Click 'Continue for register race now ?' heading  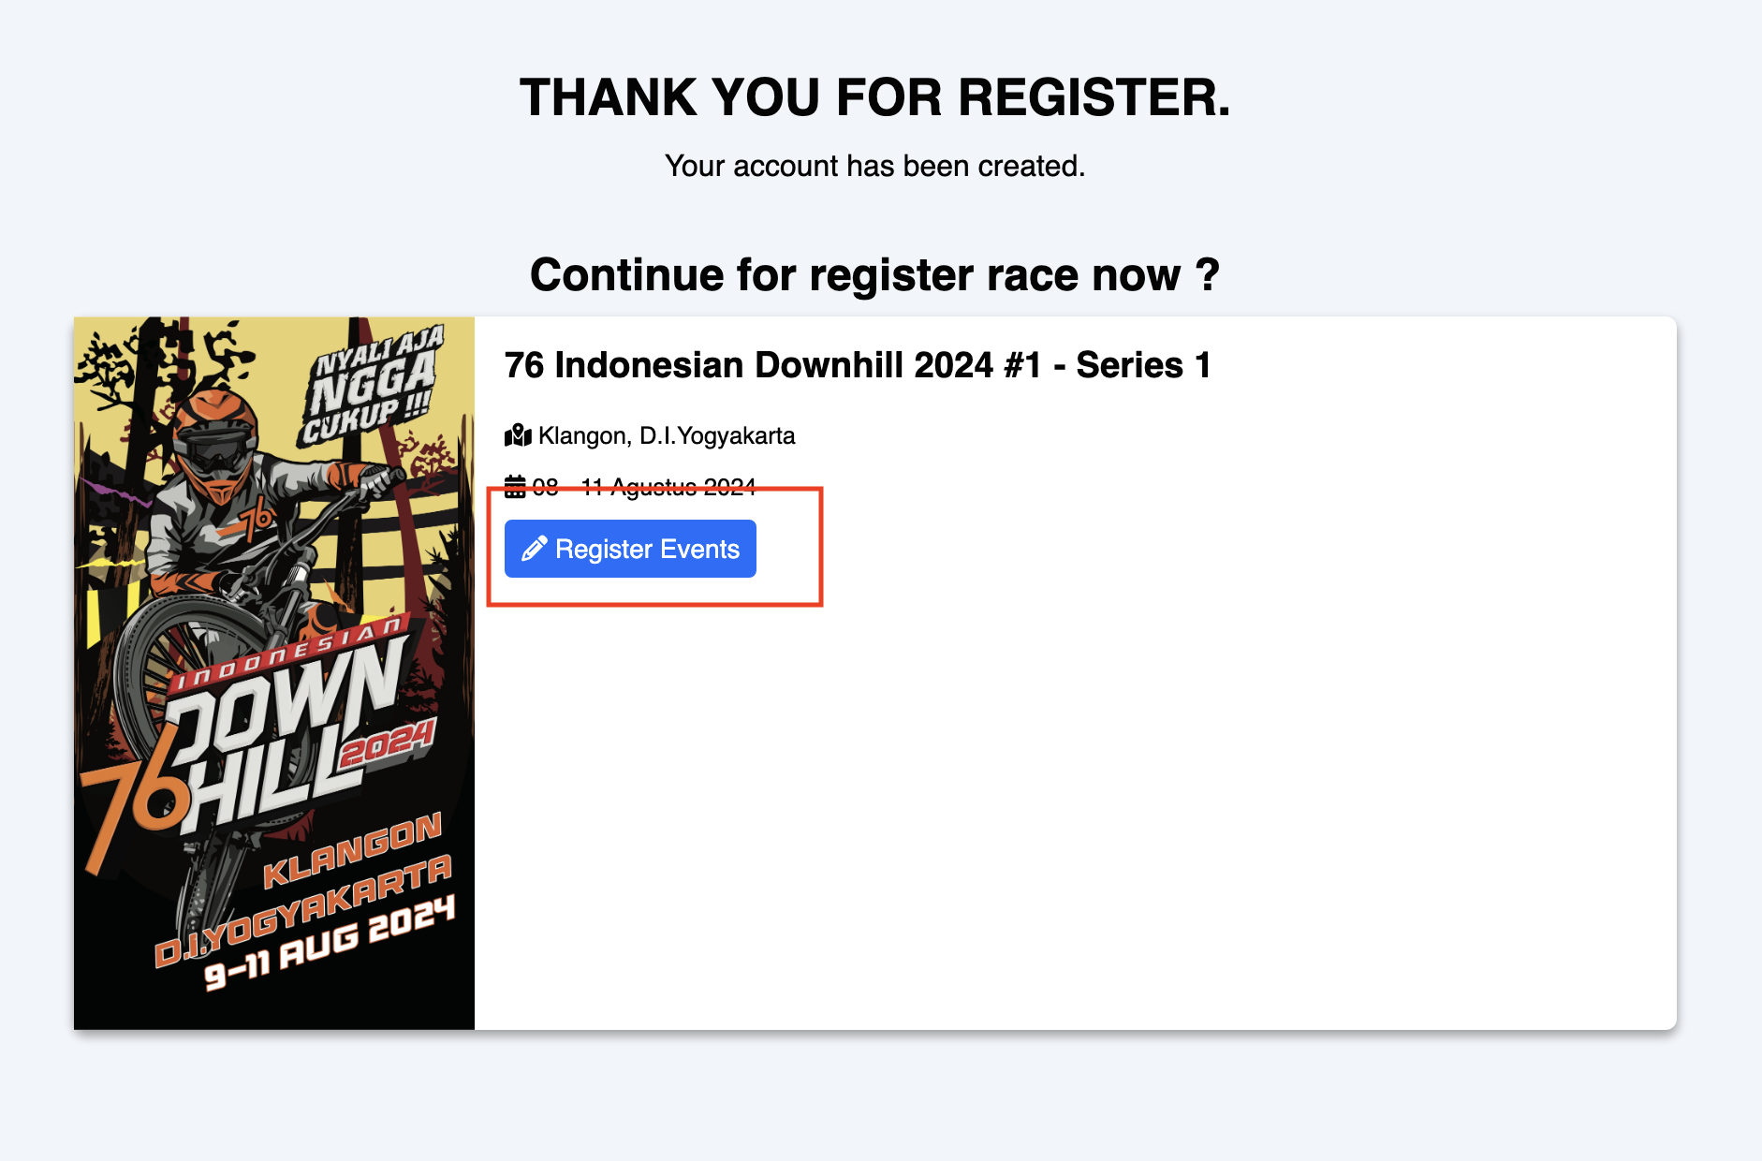pyautogui.click(x=874, y=275)
